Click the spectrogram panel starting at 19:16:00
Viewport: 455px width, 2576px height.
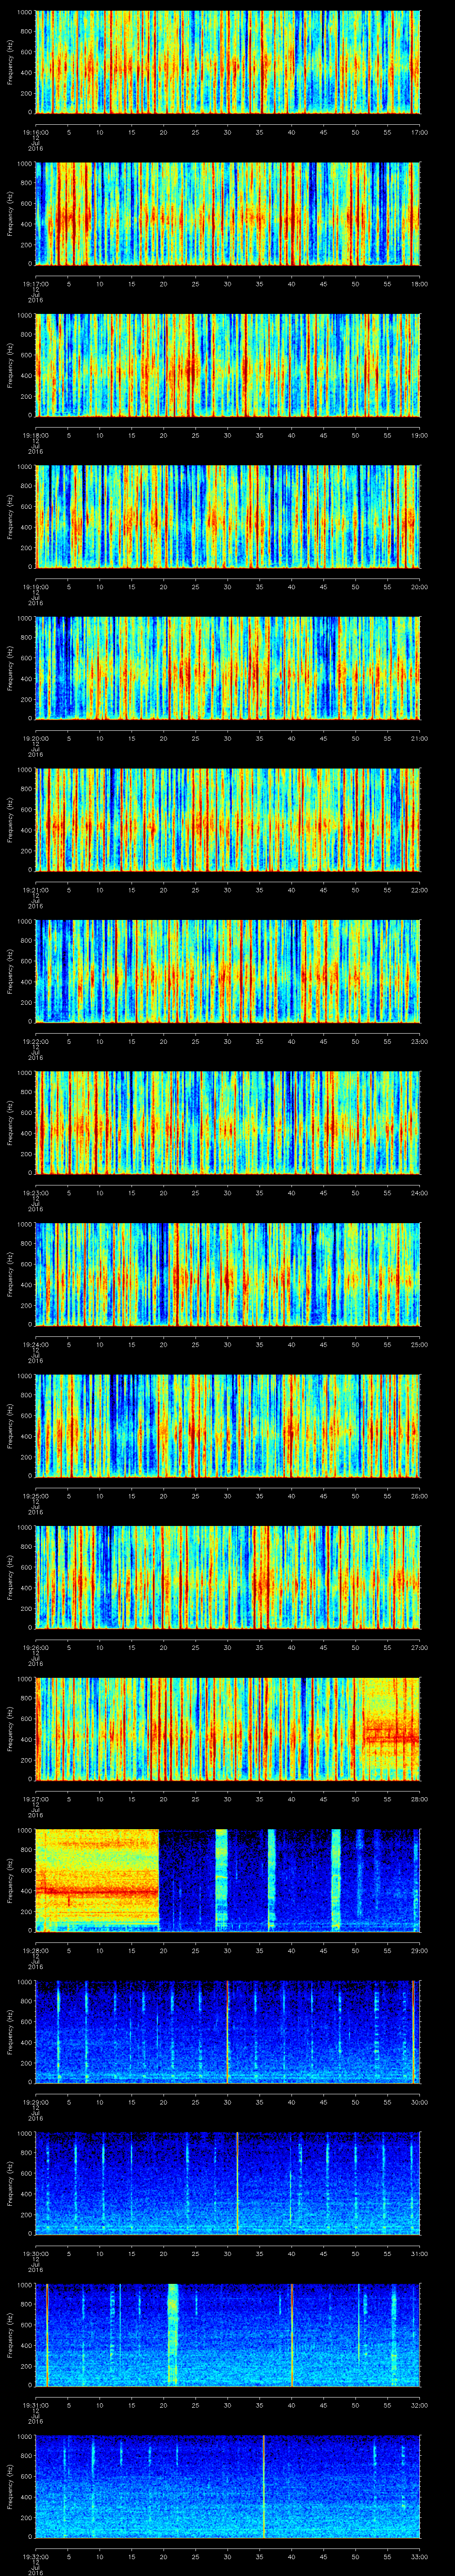coord(227,62)
